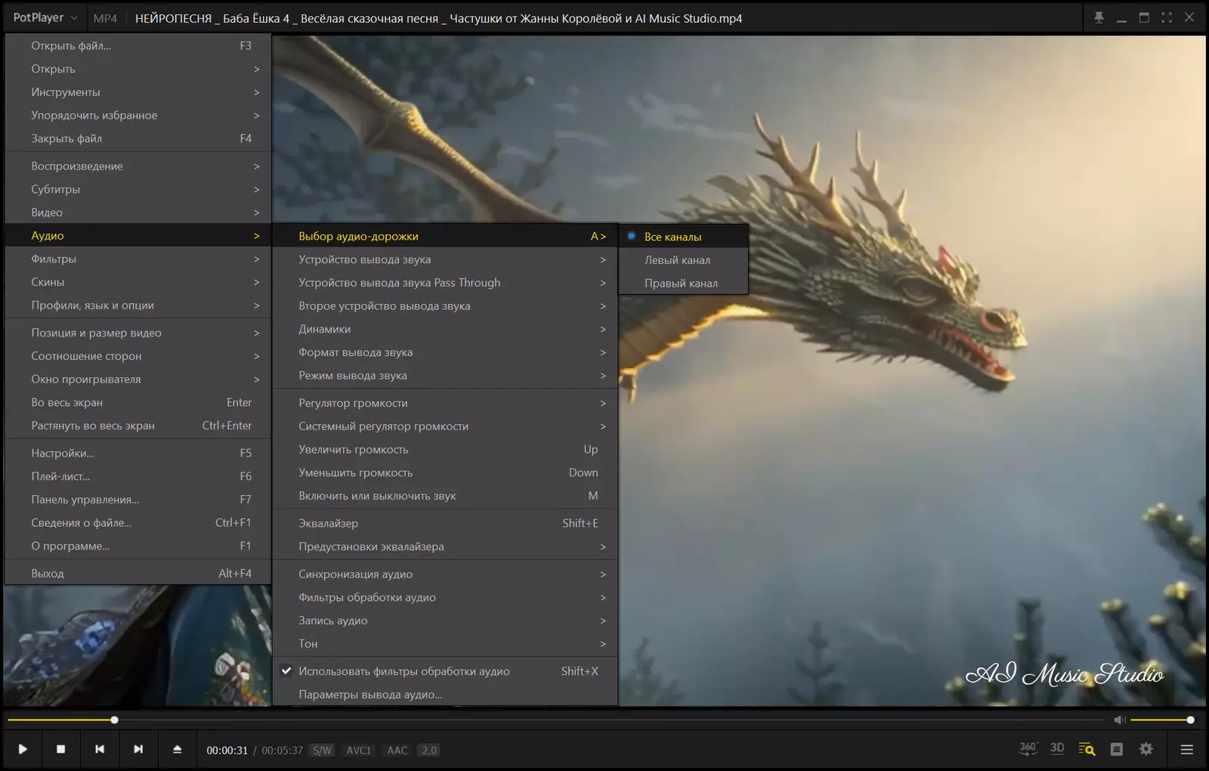This screenshot has width=1209, height=771.
Task: Stop playback with the Stop button
Action: pyautogui.click(x=61, y=749)
